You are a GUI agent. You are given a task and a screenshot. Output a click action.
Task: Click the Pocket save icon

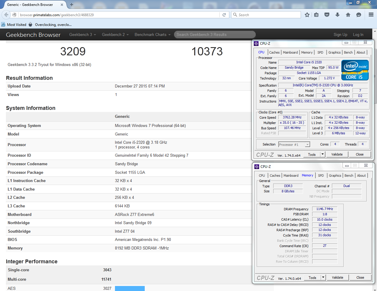tap(327, 15)
